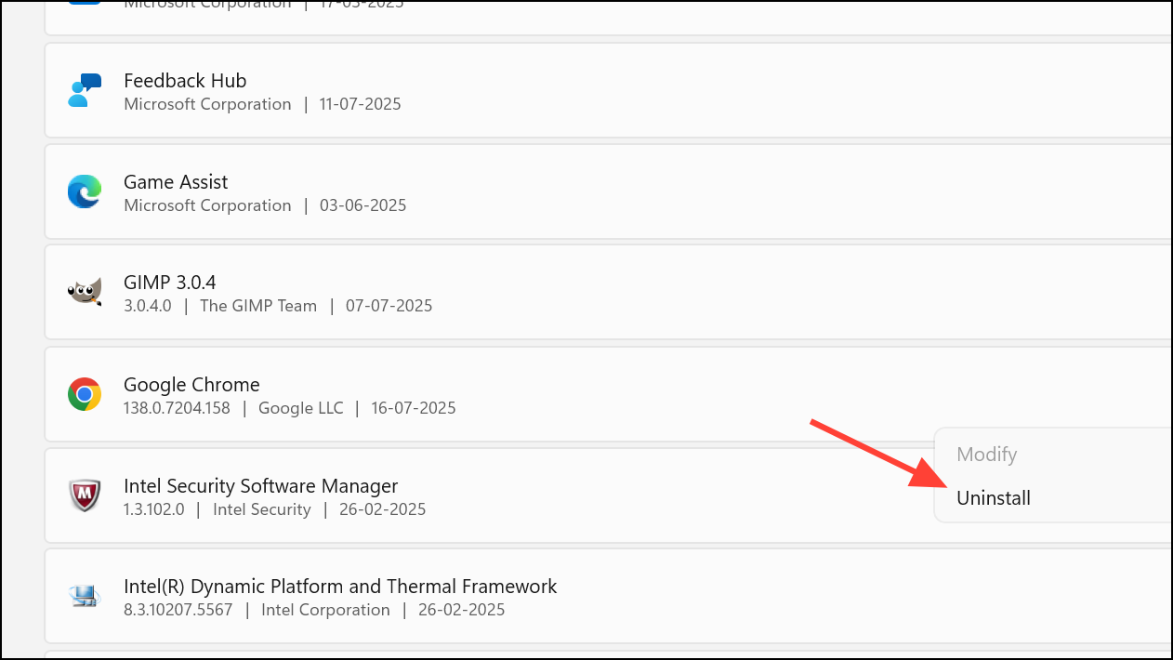This screenshot has height=660, width=1173.
Task: Click "The GIMP Team" publisher label
Action: click(x=257, y=305)
